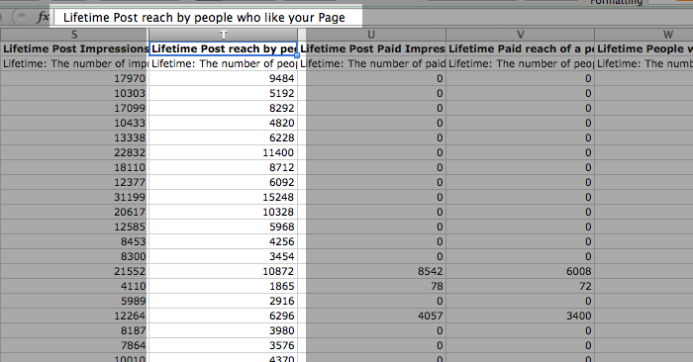Select the 'Lifetime: The number of paid' description cell
Viewport: 693px width, 362px height.
click(x=372, y=63)
